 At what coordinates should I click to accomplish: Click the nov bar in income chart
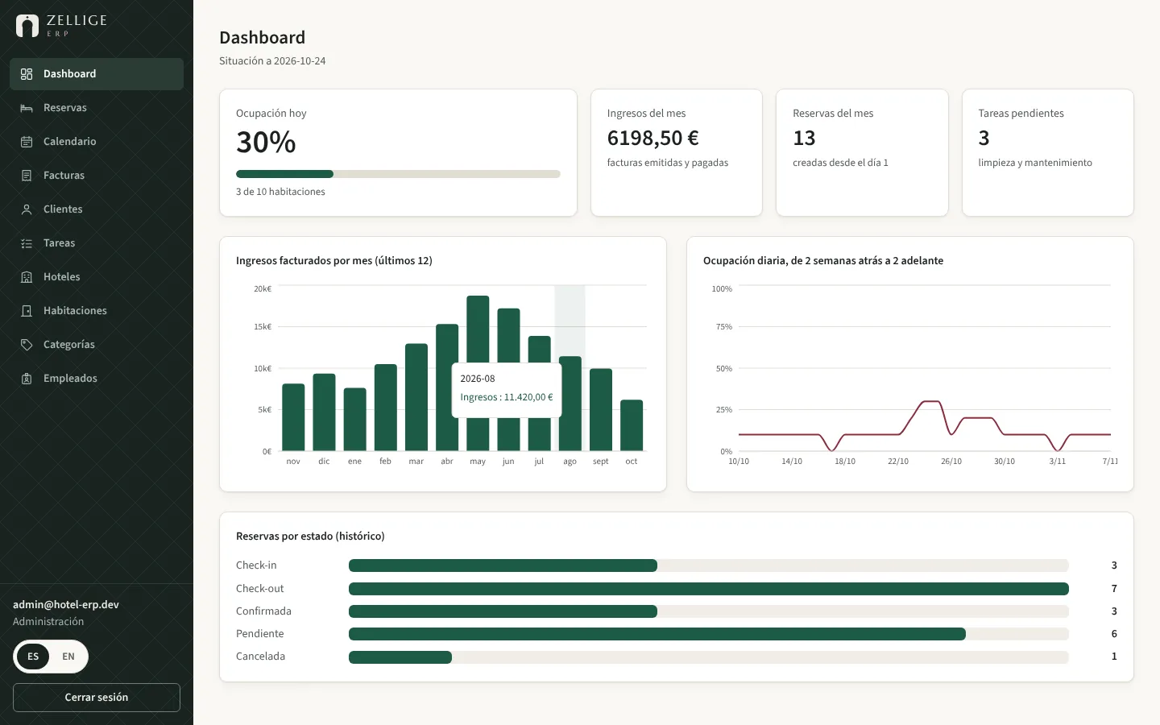click(293, 417)
